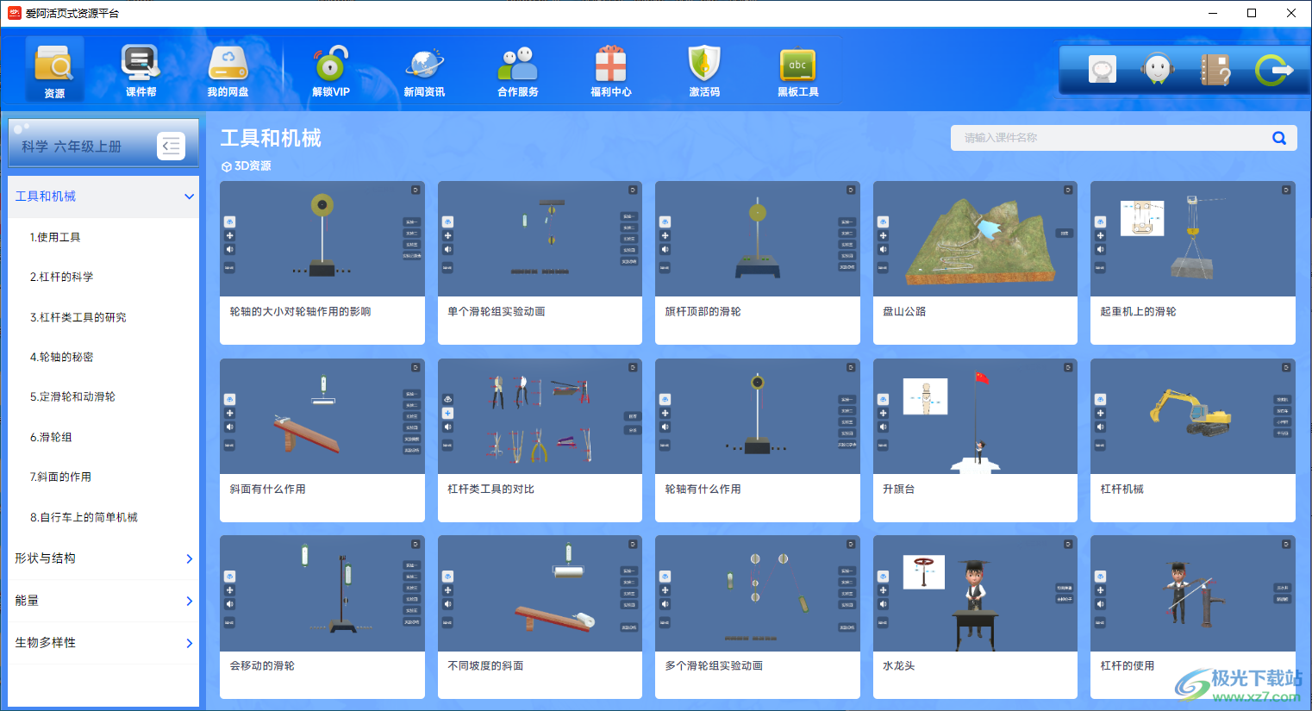Select lesson 6.滑轮组
The image size is (1312, 711).
click(x=51, y=437)
